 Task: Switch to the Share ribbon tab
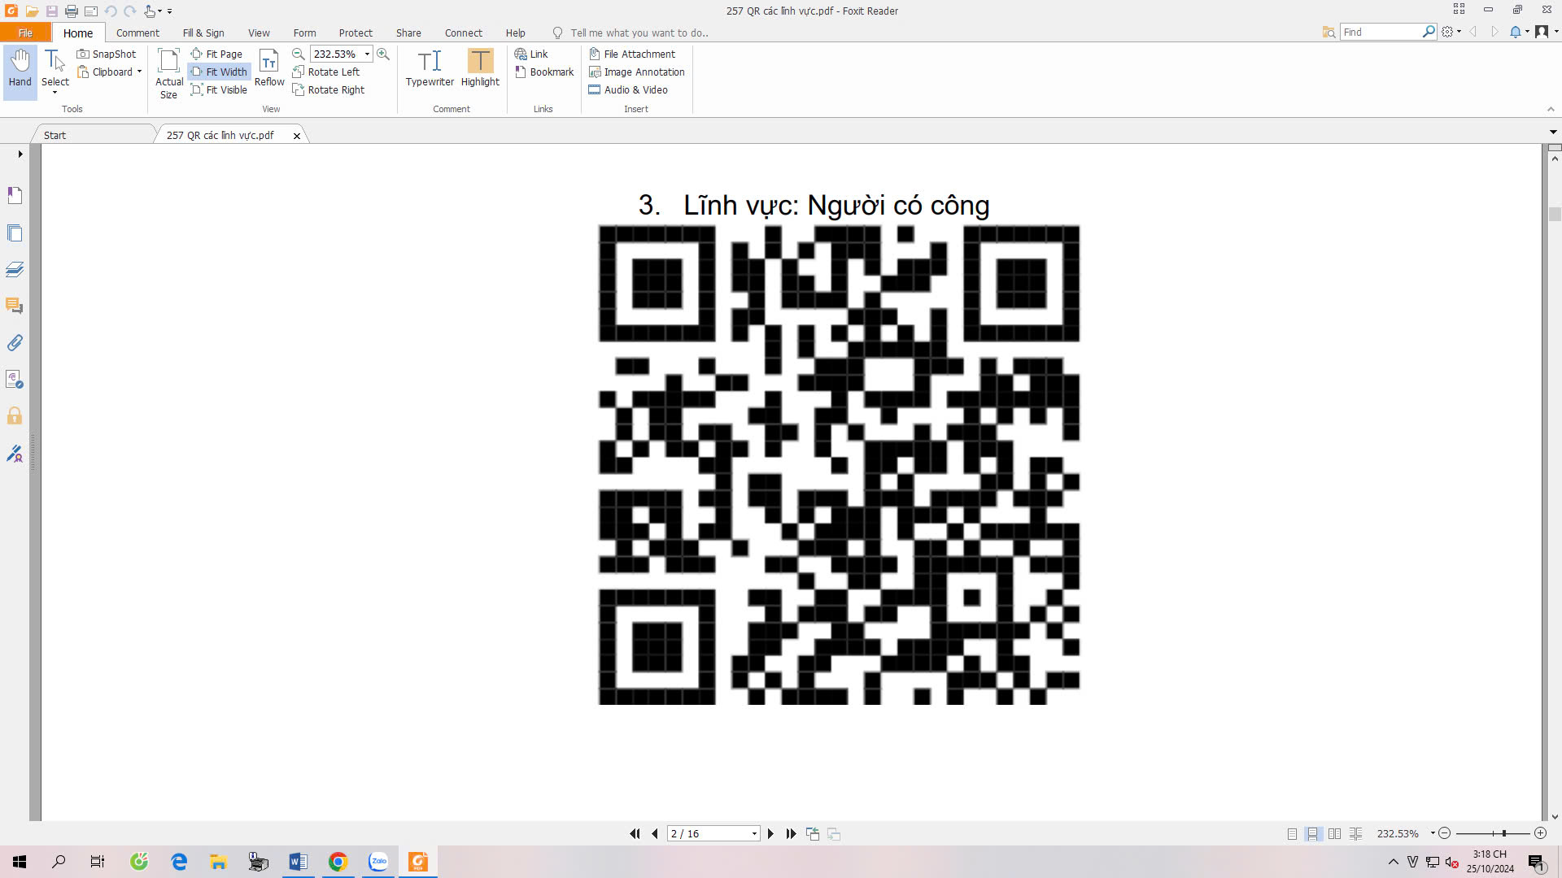click(x=408, y=33)
